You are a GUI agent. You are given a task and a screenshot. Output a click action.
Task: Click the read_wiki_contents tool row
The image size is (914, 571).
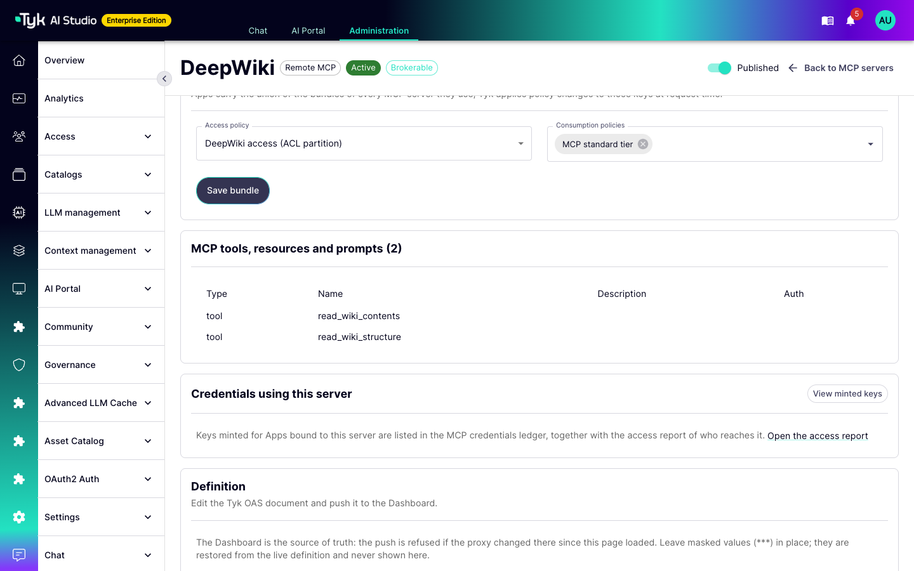coord(540,316)
